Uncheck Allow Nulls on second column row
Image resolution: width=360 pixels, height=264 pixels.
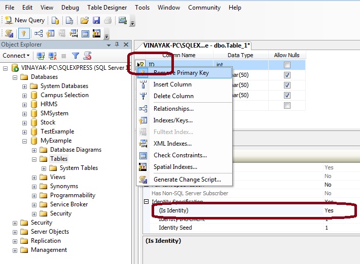(287, 75)
